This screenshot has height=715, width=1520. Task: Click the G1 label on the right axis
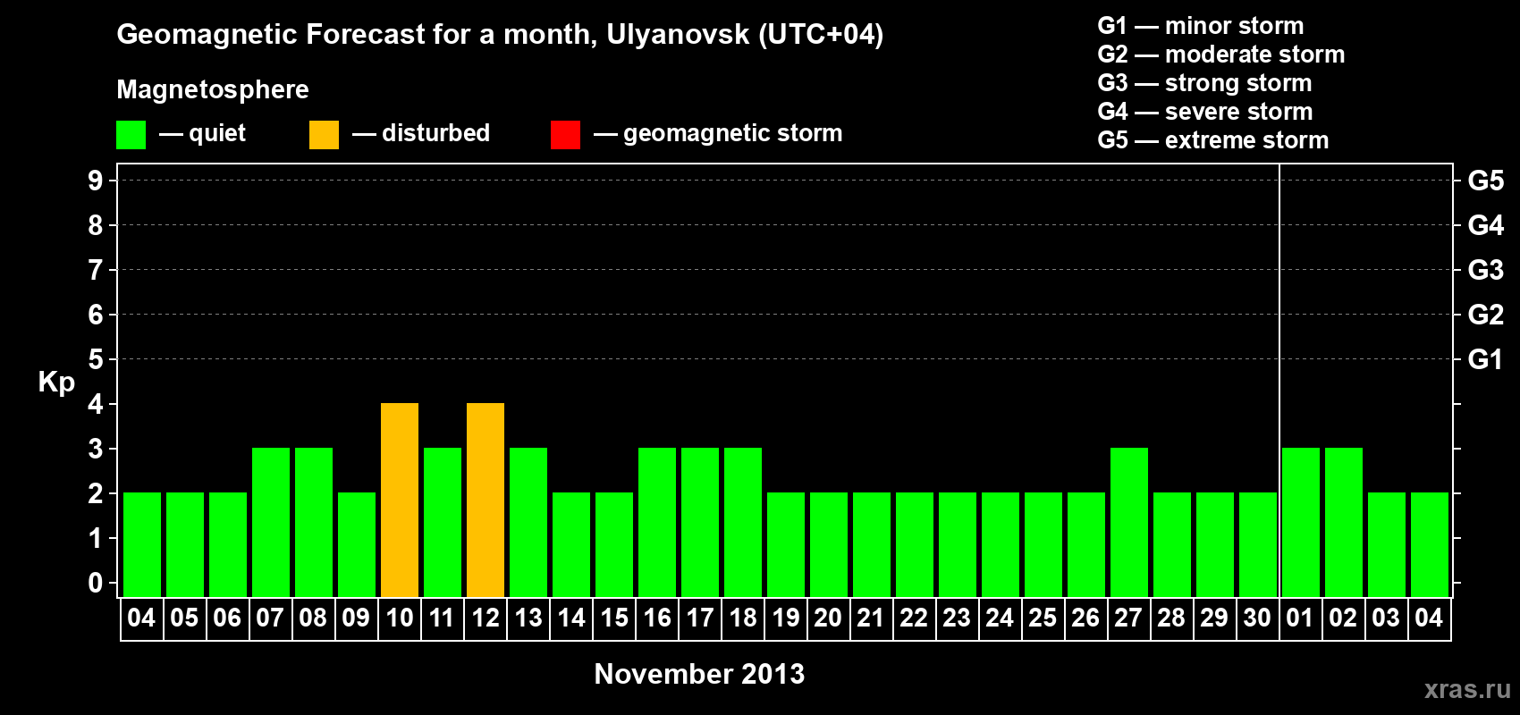[1486, 359]
